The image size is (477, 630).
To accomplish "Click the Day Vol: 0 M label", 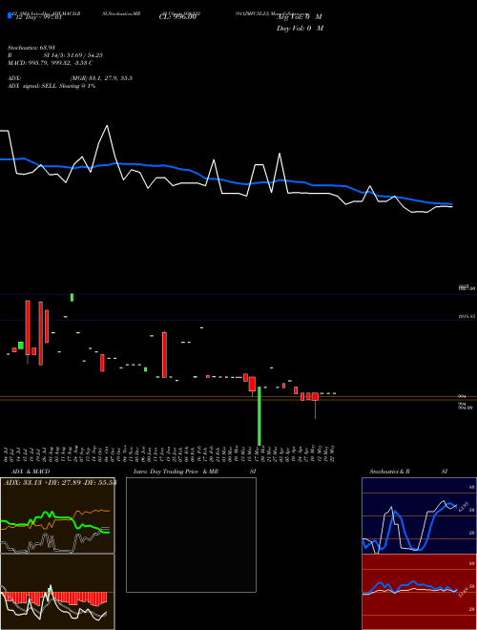I will (x=300, y=28).
